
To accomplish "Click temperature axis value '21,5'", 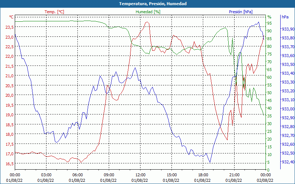I will [10, 66].
